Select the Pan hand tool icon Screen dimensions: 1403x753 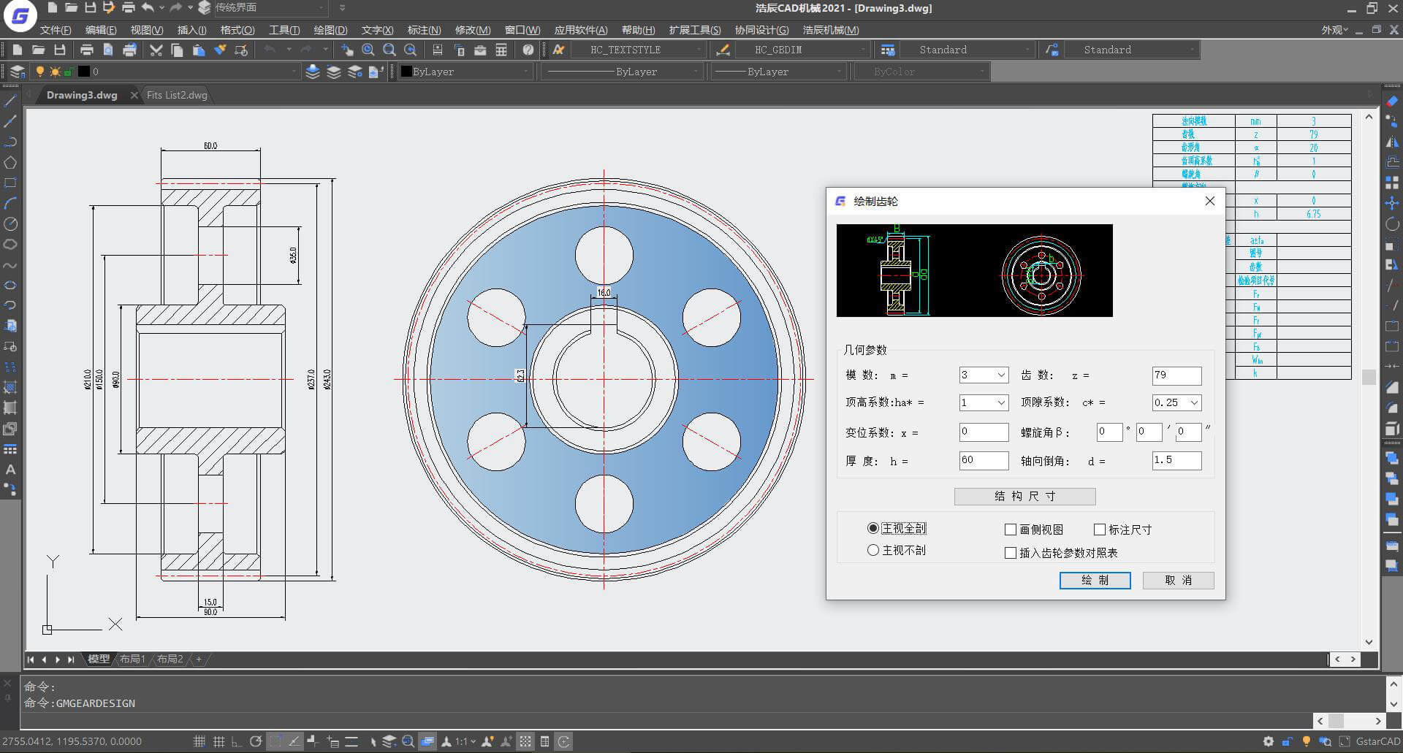(347, 50)
